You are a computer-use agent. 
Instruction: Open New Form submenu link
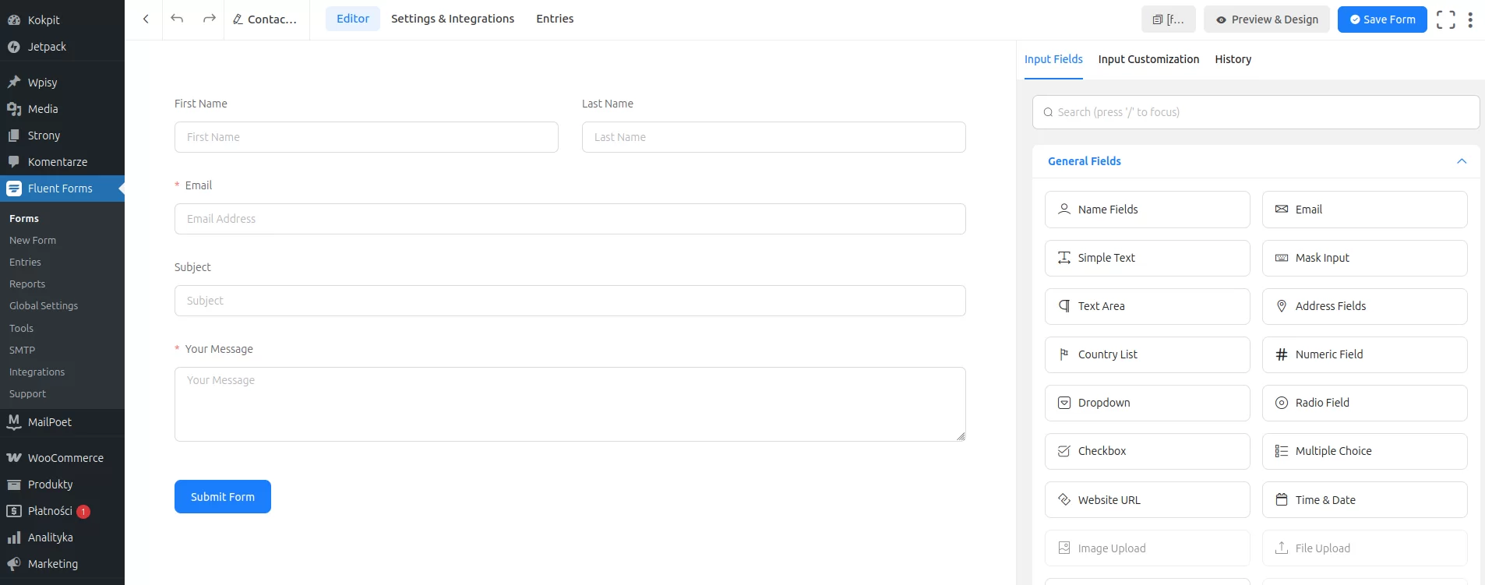33,241
